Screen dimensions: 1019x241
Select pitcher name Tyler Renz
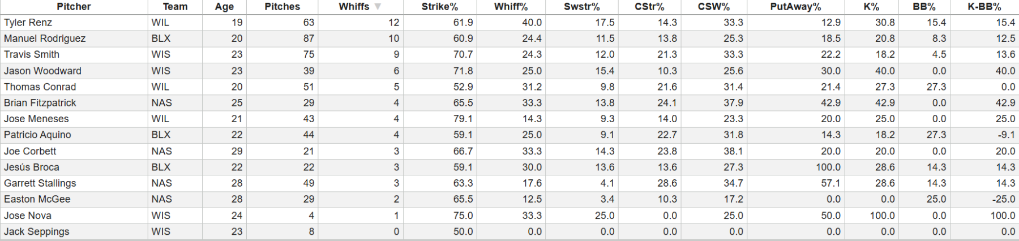28,23
